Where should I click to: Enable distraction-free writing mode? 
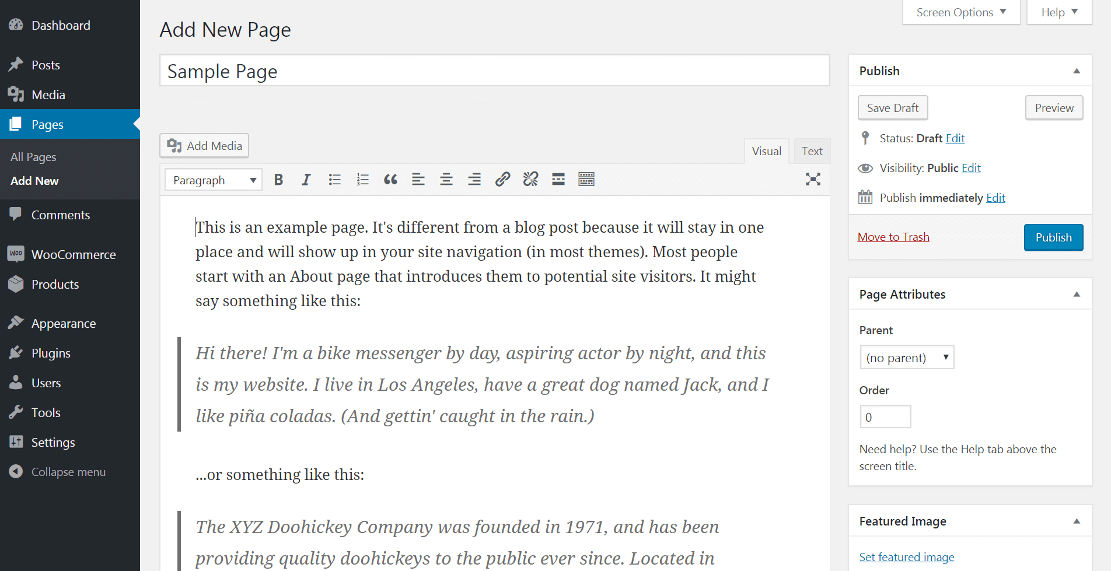813,180
